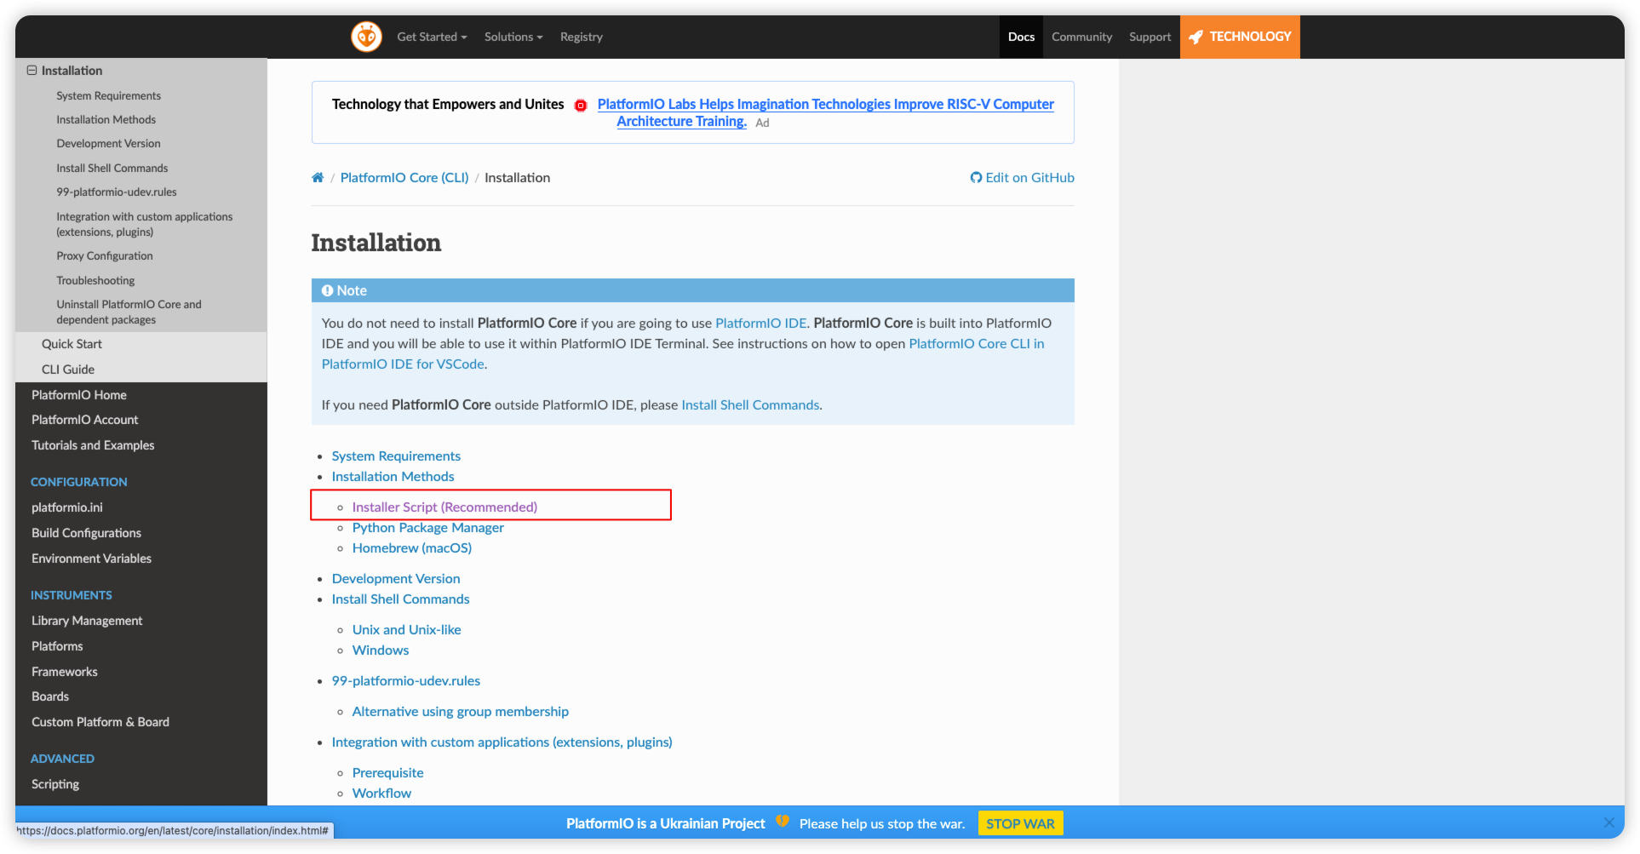This screenshot has width=1640, height=854.
Task: Select Quick Start in sidebar
Action: 72,344
